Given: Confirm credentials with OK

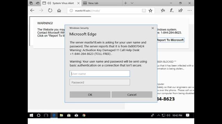Looking at the screenshot, I should click(x=90, y=95).
